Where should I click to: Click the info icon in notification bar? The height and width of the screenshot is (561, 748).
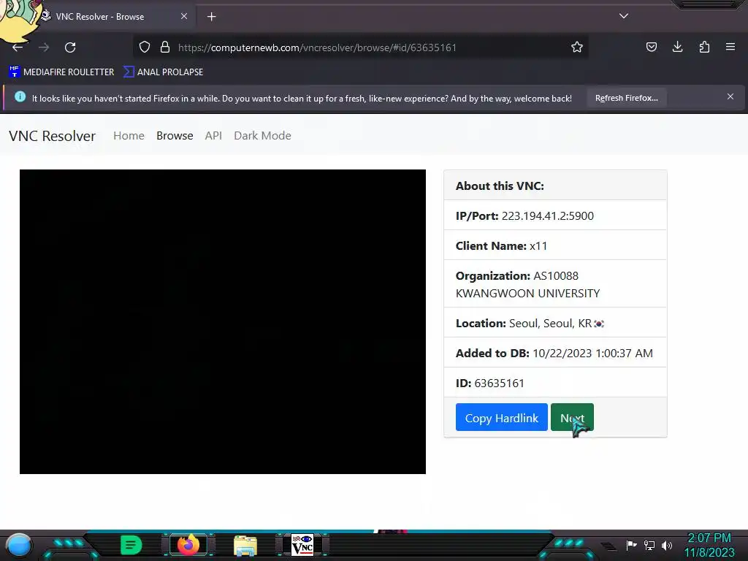click(x=20, y=97)
